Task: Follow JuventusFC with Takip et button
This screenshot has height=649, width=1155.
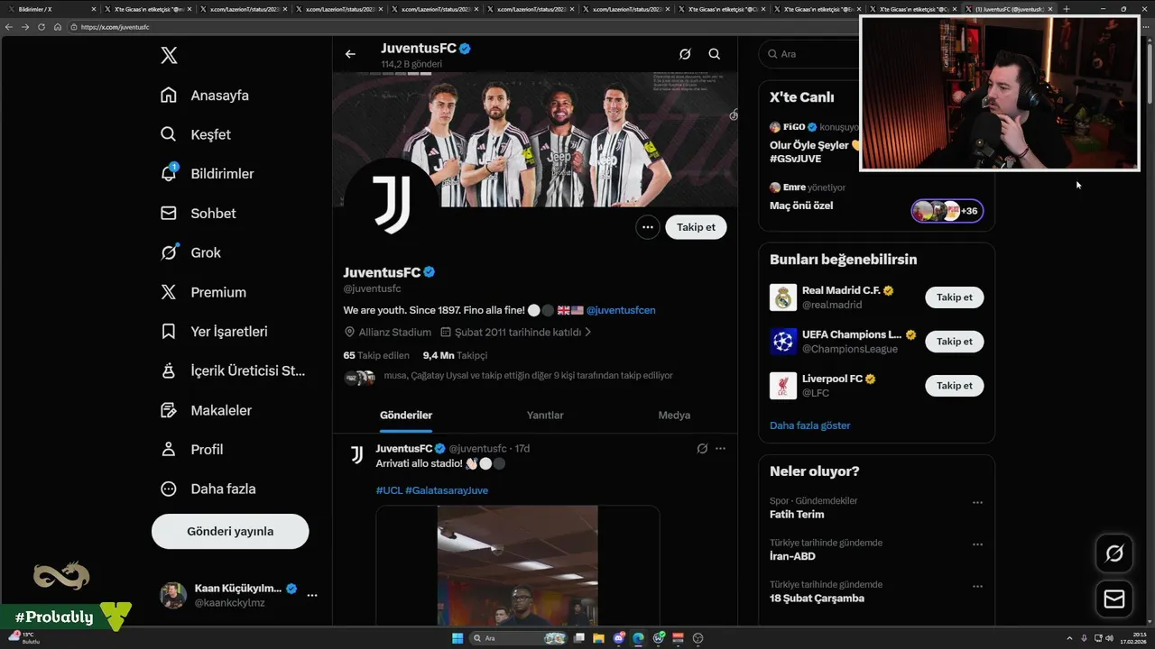Action: pos(696,227)
